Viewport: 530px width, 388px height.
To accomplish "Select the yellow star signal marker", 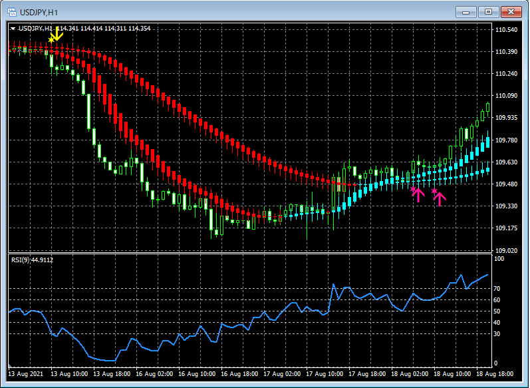I will pyautogui.click(x=51, y=40).
